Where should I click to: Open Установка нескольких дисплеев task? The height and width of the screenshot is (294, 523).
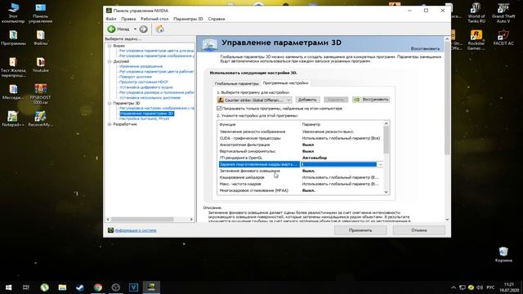point(150,98)
